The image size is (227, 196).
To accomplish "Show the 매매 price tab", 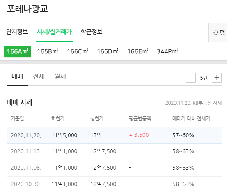I will click(x=17, y=76).
